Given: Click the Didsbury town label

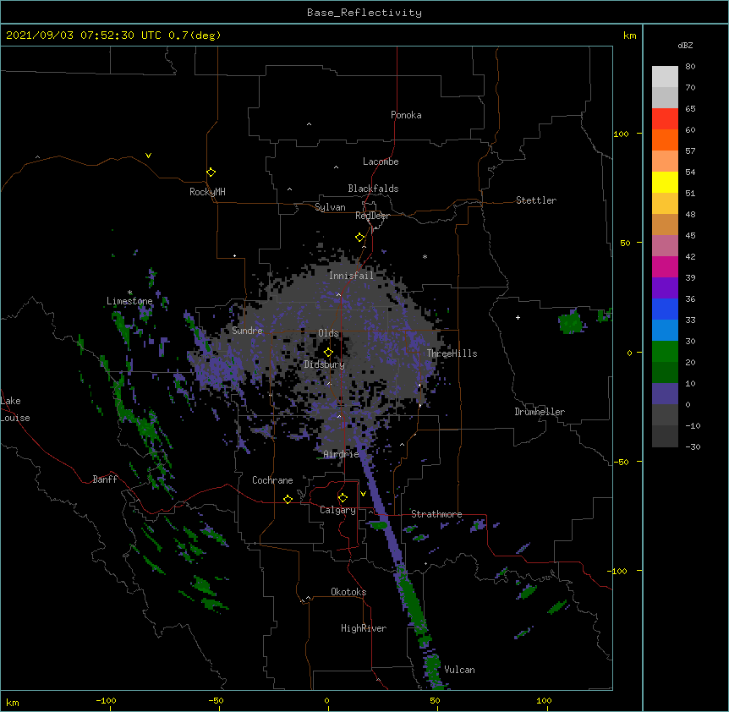Looking at the screenshot, I should [325, 364].
